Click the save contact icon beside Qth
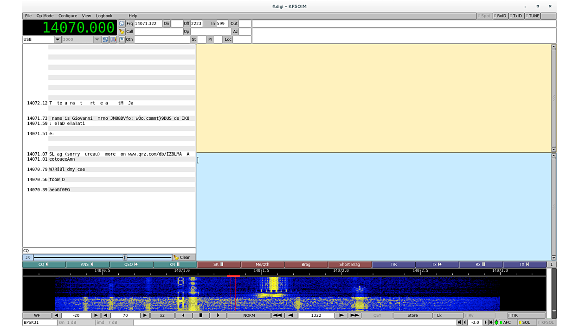Screen dimensions: 579x326 [x=122, y=39]
